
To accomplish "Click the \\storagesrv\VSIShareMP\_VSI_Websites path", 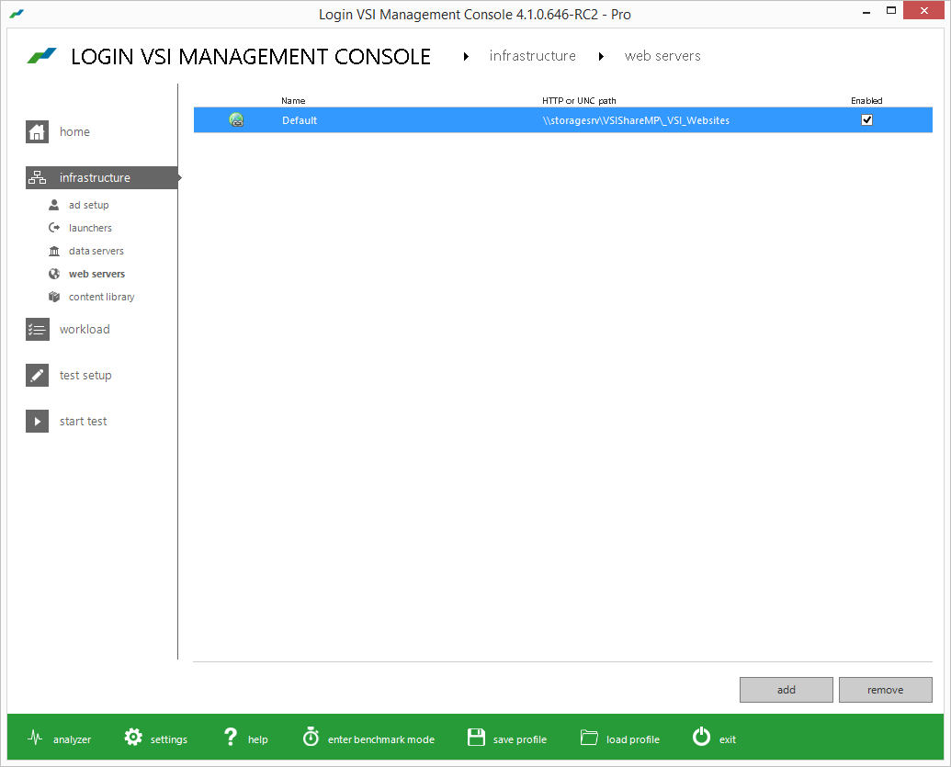I will pos(636,120).
